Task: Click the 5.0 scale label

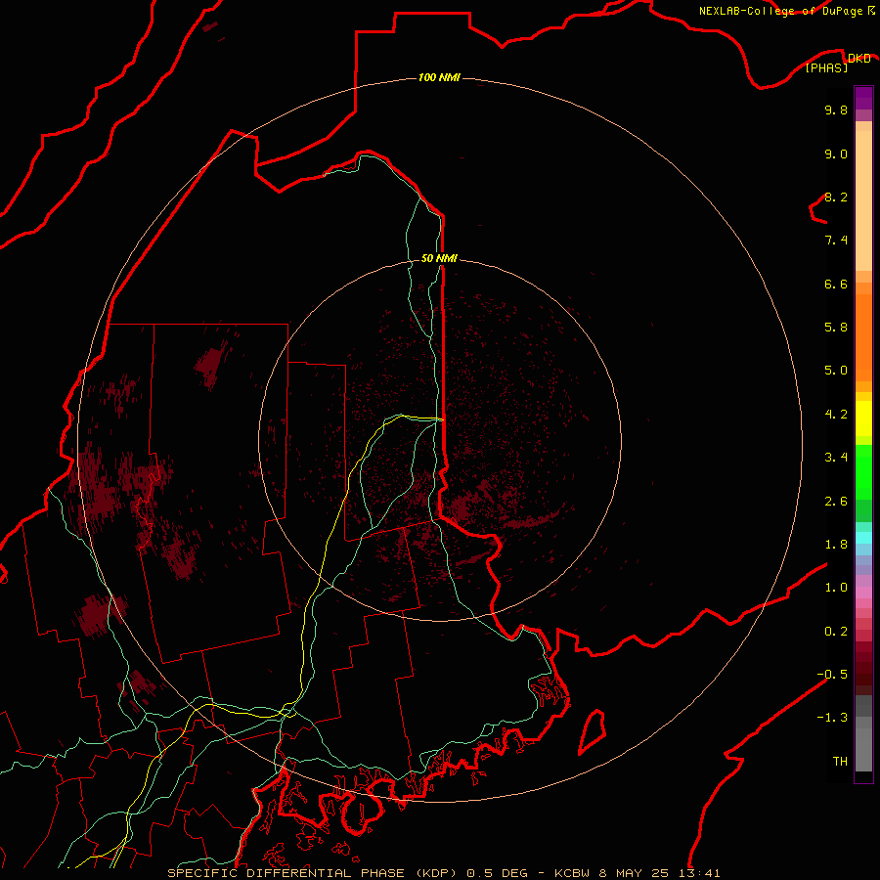Action: click(x=836, y=371)
